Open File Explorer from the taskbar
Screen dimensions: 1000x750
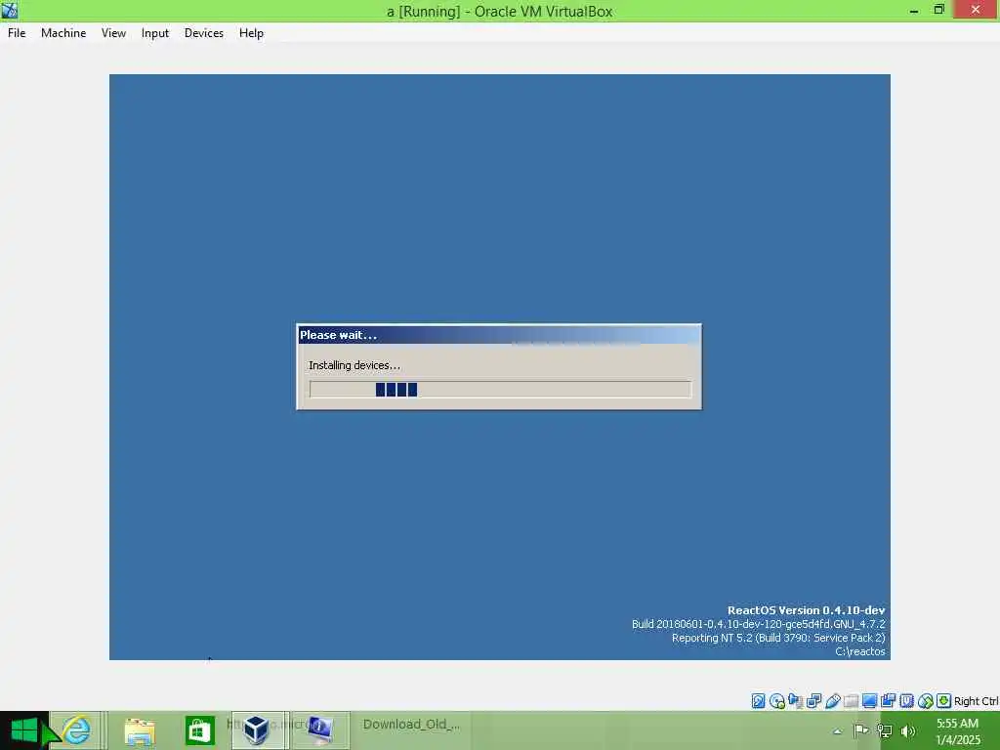point(140,730)
